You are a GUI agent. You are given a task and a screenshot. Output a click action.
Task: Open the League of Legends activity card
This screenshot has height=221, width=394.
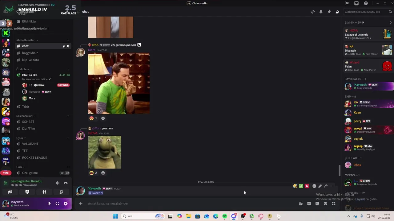tap(368, 34)
